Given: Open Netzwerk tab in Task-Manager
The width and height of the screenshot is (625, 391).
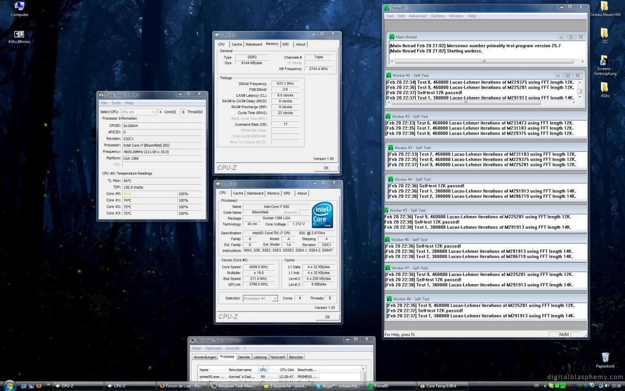Looking at the screenshot, I should click(278, 357).
